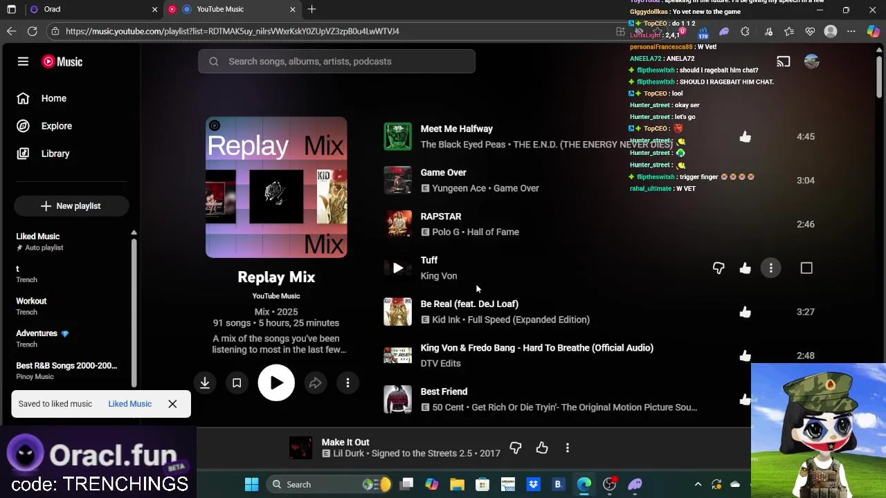This screenshot has width=886, height=498.
Task: Open Copilot in browser toolbar
Action: (x=873, y=31)
